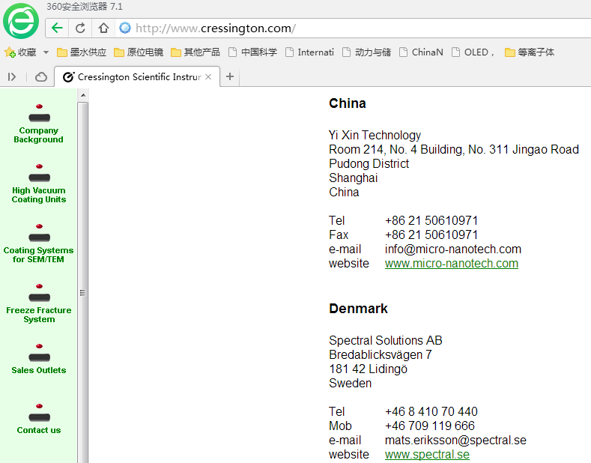Viewport: 591px width, 463px height.
Task: Visit www.spectral.se link
Action: click(x=427, y=454)
